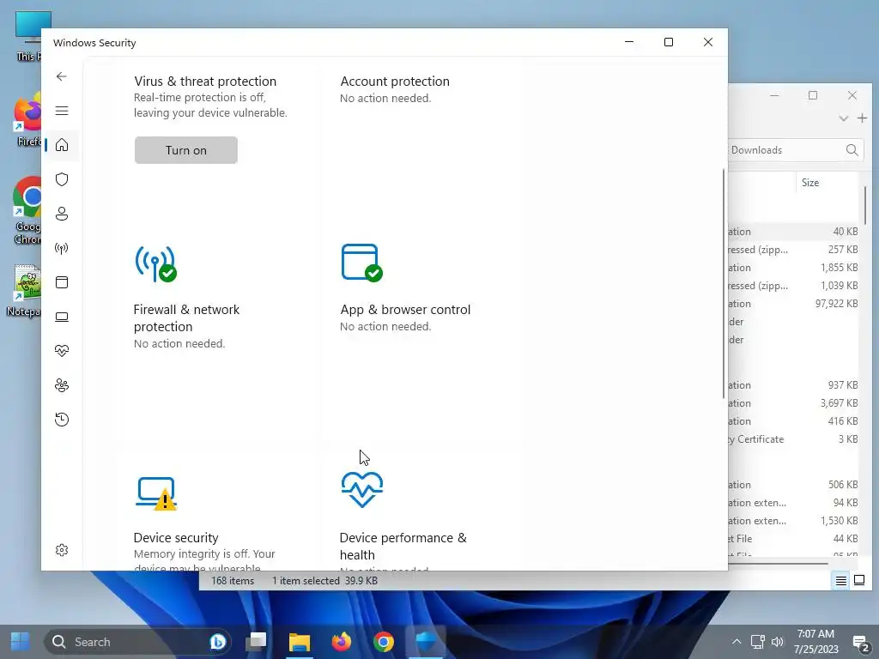Open Family options sidebar icon

pos(62,385)
